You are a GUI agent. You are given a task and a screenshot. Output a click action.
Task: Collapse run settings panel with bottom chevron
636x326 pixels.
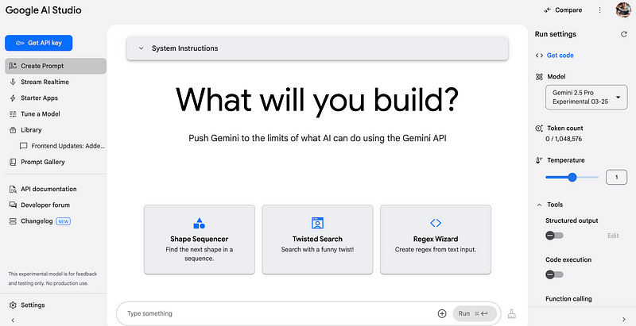pyautogui.click(x=624, y=320)
